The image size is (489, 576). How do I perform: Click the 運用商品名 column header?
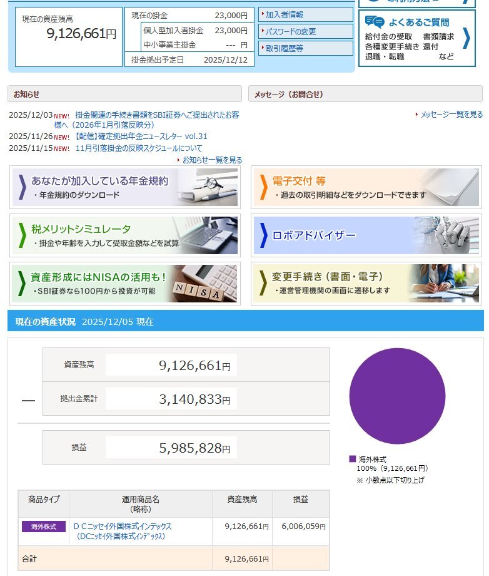(141, 504)
